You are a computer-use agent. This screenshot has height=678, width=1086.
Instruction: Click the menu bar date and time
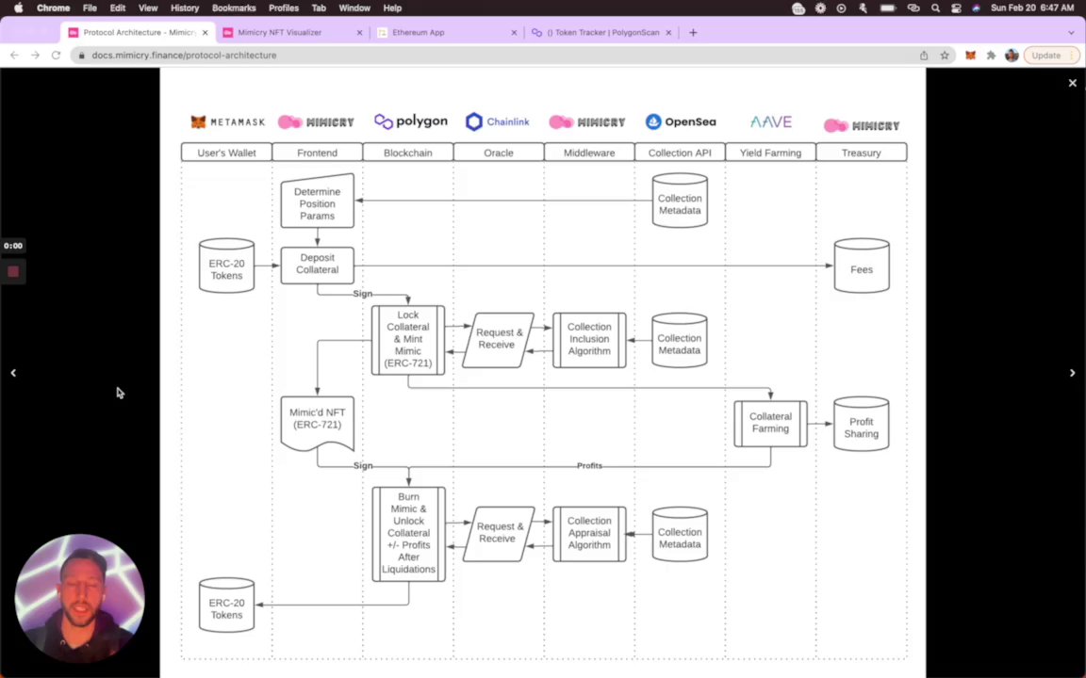point(1032,8)
